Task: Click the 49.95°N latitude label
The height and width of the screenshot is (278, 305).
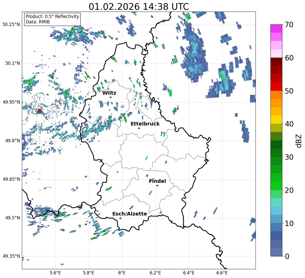Action: [x=11, y=102]
